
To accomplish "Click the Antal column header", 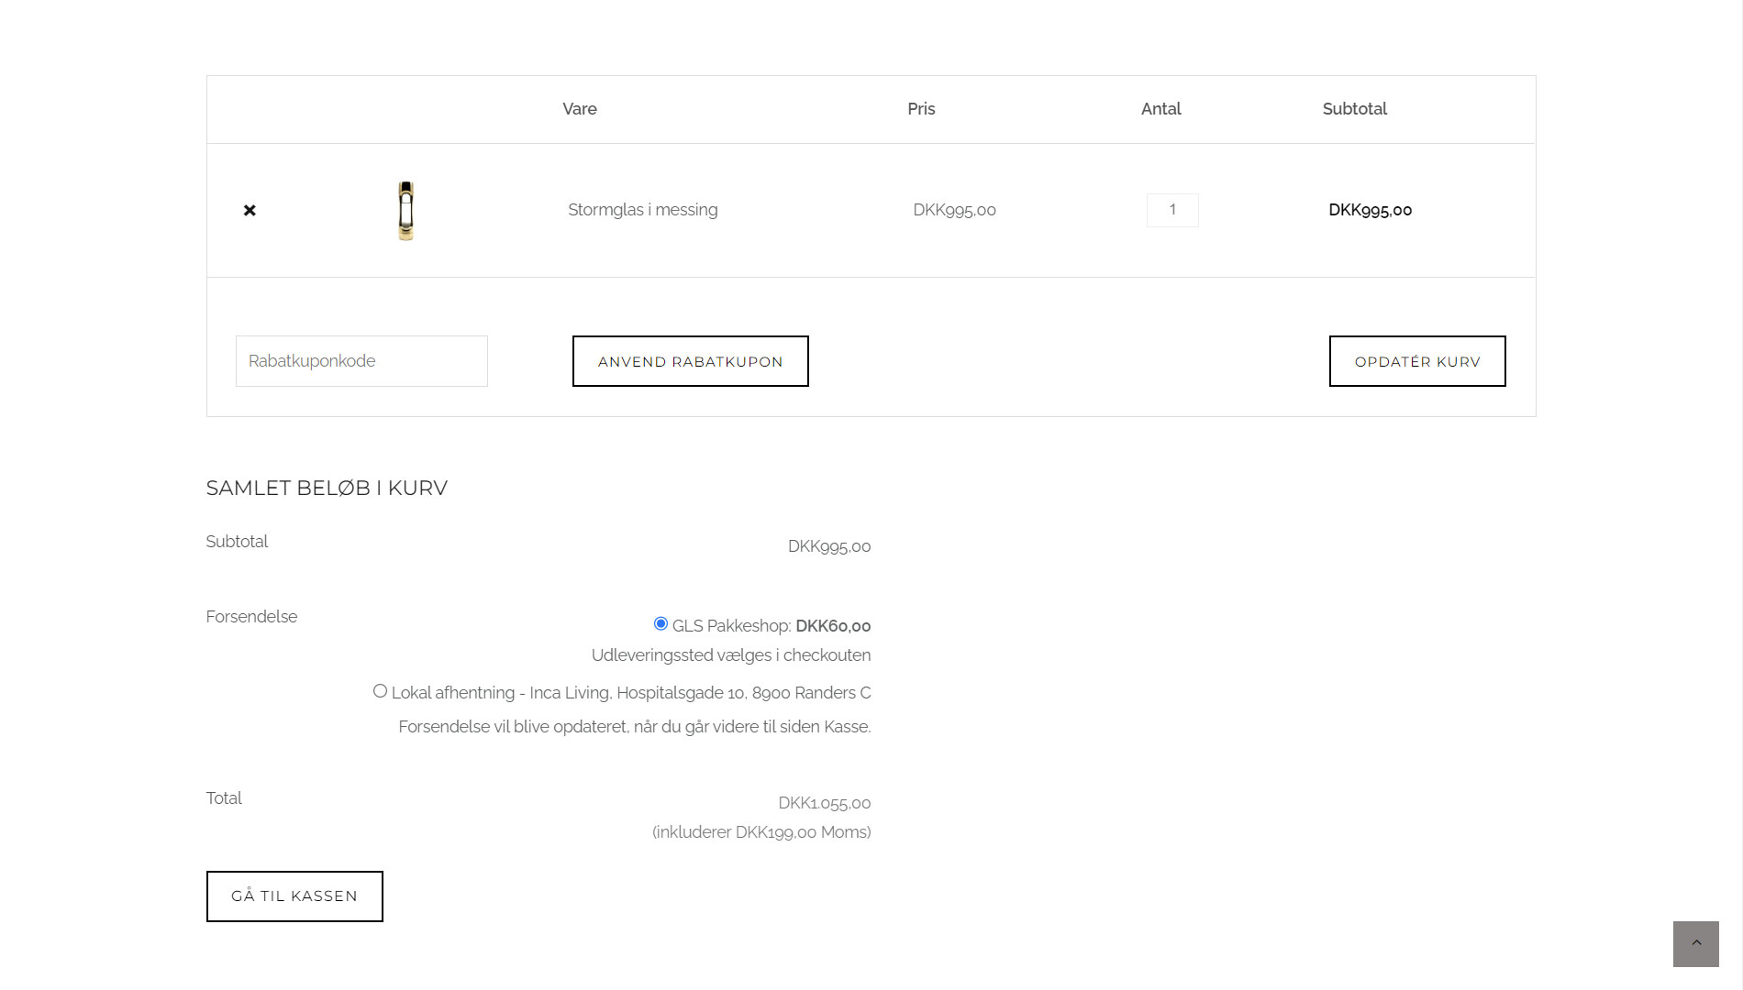I will (1160, 109).
